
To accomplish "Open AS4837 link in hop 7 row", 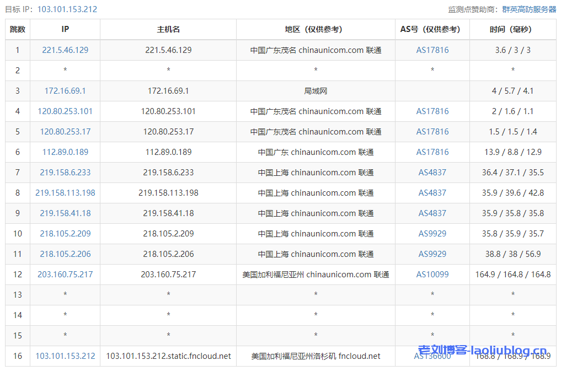I will [432, 173].
